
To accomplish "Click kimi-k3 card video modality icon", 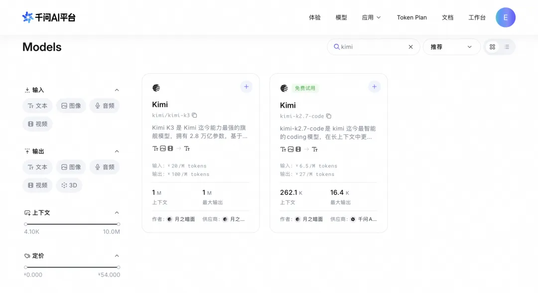I will click(x=170, y=148).
